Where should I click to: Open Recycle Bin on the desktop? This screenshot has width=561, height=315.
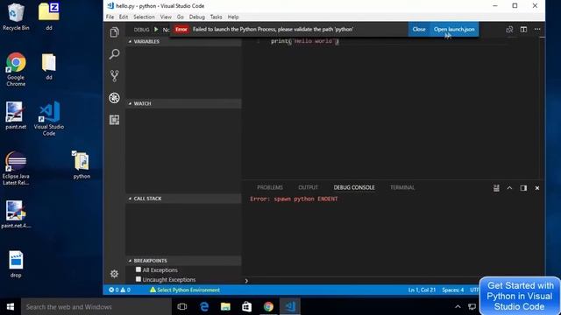click(16, 17)
